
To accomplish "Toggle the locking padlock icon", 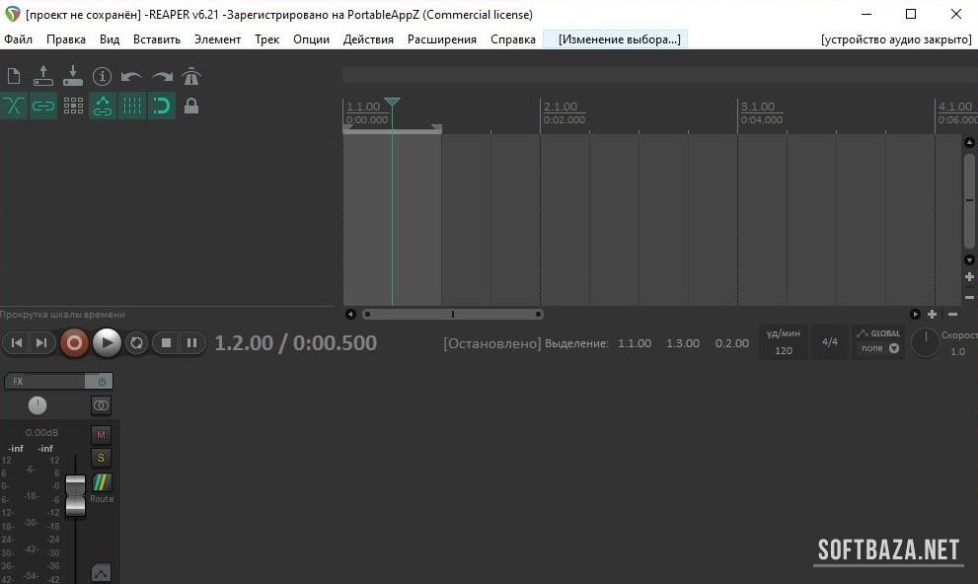I will pyautogui.click(x=191, y=106).
